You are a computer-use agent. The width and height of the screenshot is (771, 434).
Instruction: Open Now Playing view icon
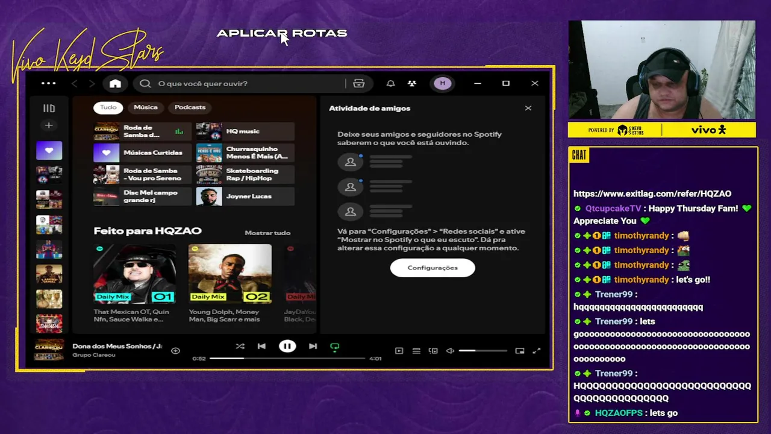pyautogui.click(x=399, y=351)
